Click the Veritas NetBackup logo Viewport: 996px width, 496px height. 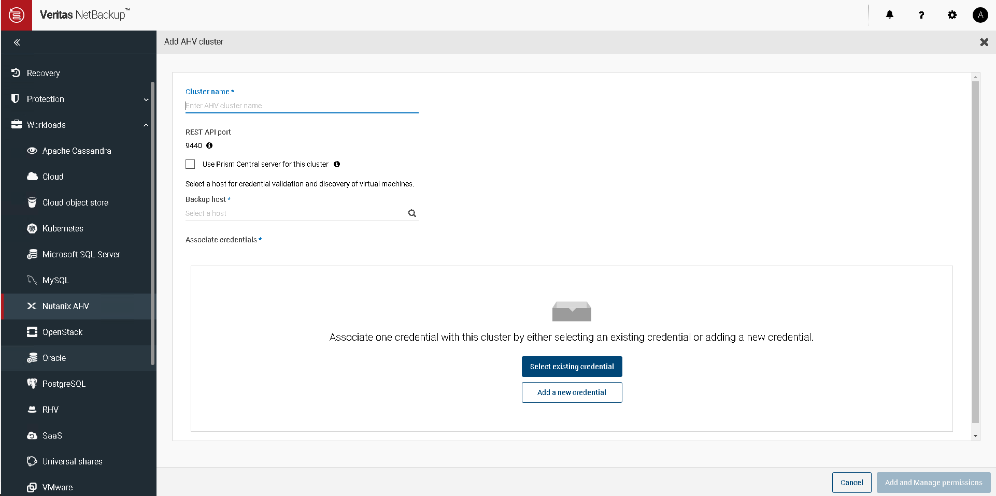(17, 15)
